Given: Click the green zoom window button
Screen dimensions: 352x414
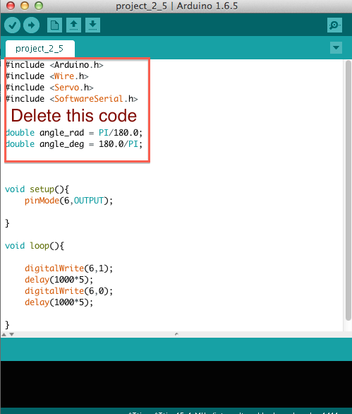Looking at the screenshot, I should click(x=39, y=6).
